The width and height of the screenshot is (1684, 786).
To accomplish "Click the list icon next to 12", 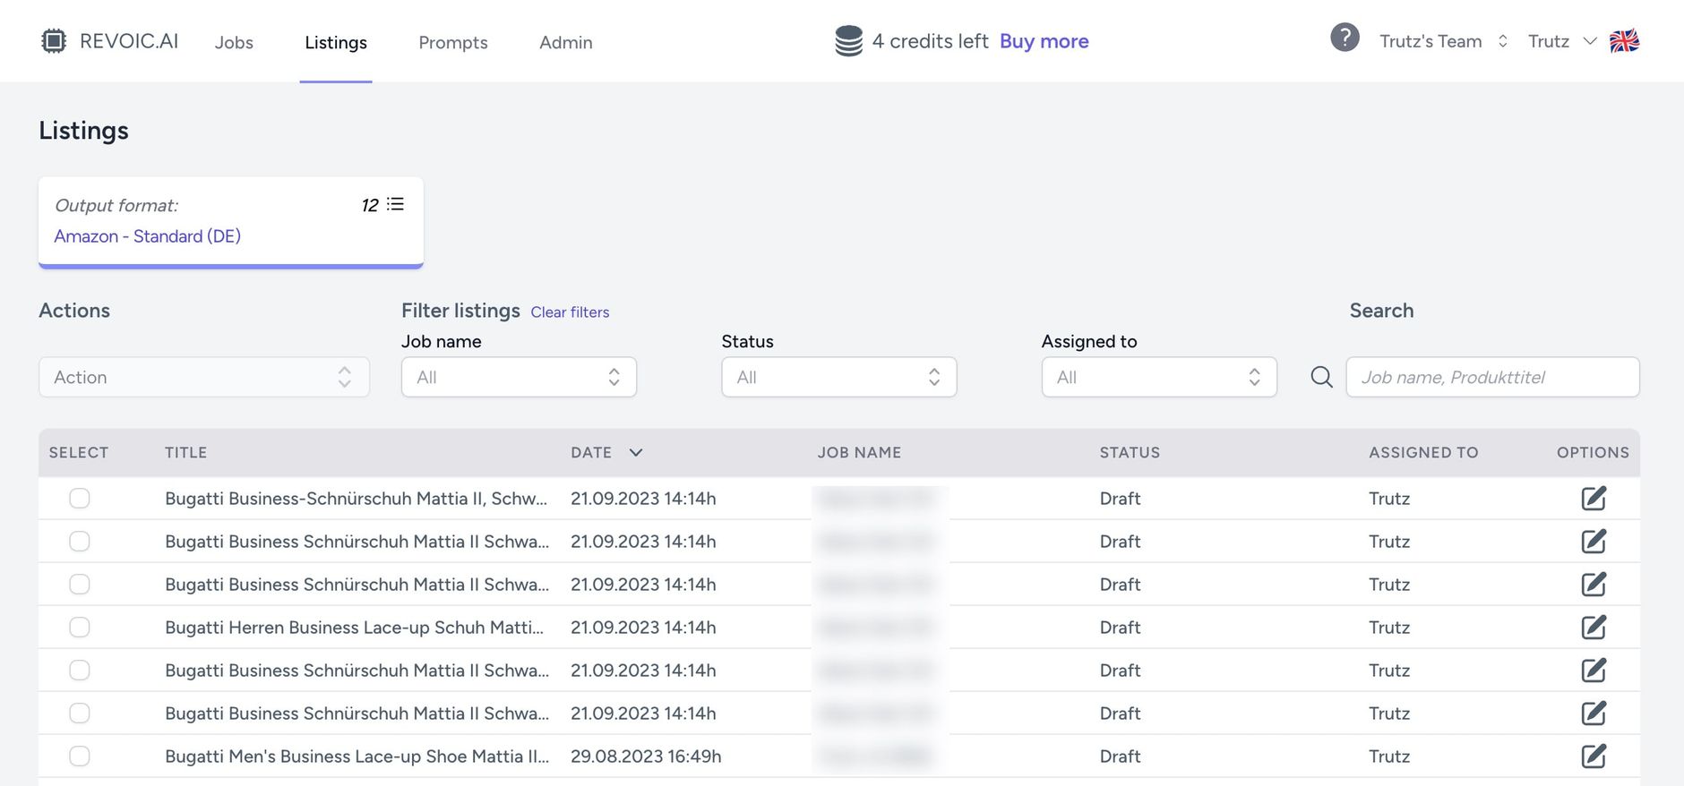I will [395, 204].
